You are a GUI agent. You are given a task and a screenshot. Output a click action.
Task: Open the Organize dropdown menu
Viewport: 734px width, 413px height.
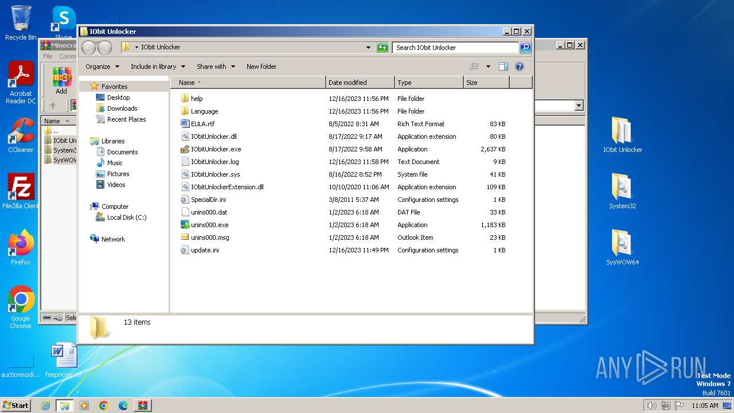tap(102, 67)
